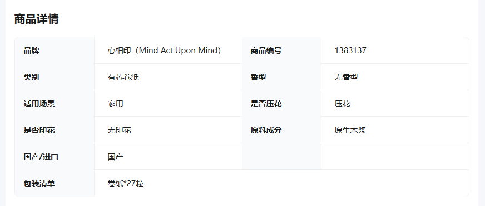The width and height of the screenshot is (485, 206).
Task: Click the 商品详情 heading
Action: click(37, 19)
